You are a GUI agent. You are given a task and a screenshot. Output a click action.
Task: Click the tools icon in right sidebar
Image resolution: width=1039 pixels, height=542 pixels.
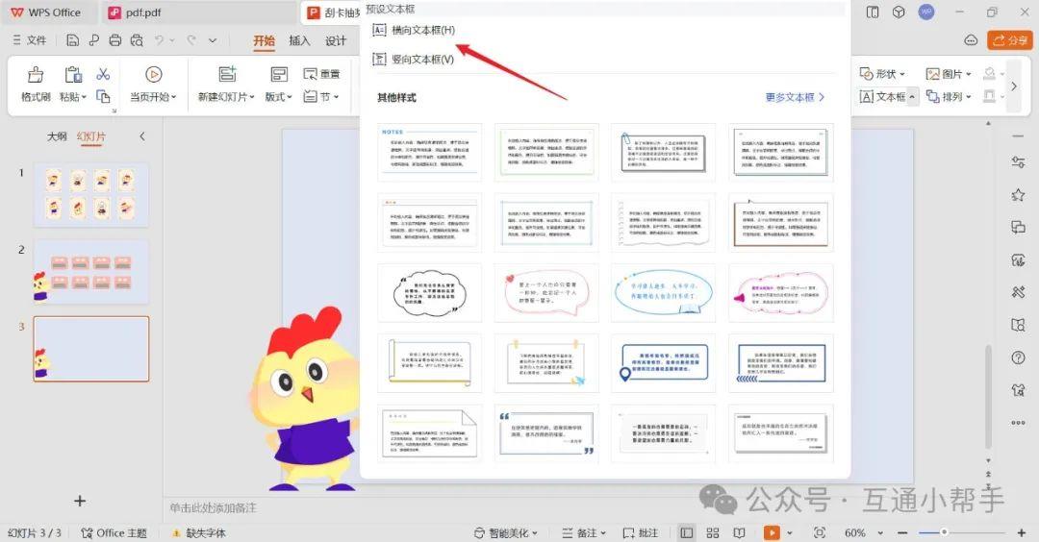coord(1018,292)
